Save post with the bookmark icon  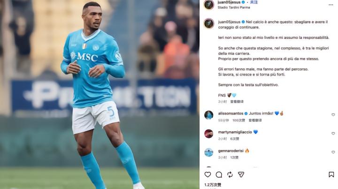point(331,174)
